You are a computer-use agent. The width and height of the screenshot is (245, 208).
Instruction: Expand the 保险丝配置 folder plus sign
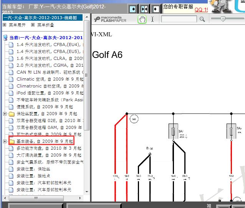tap(5, 114)
